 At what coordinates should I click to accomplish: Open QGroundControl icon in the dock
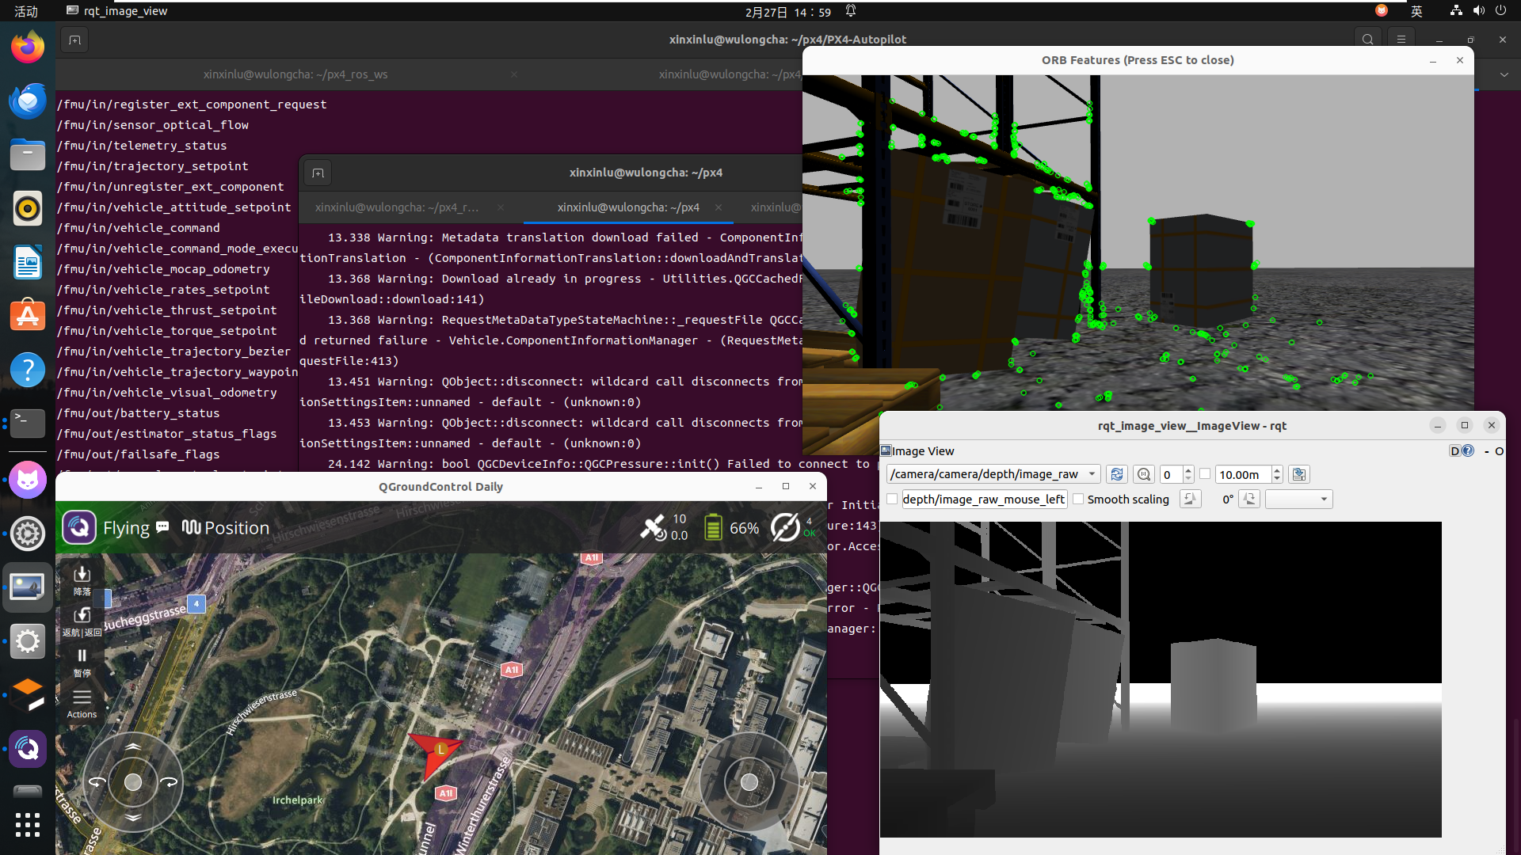(x=28, y=748)
